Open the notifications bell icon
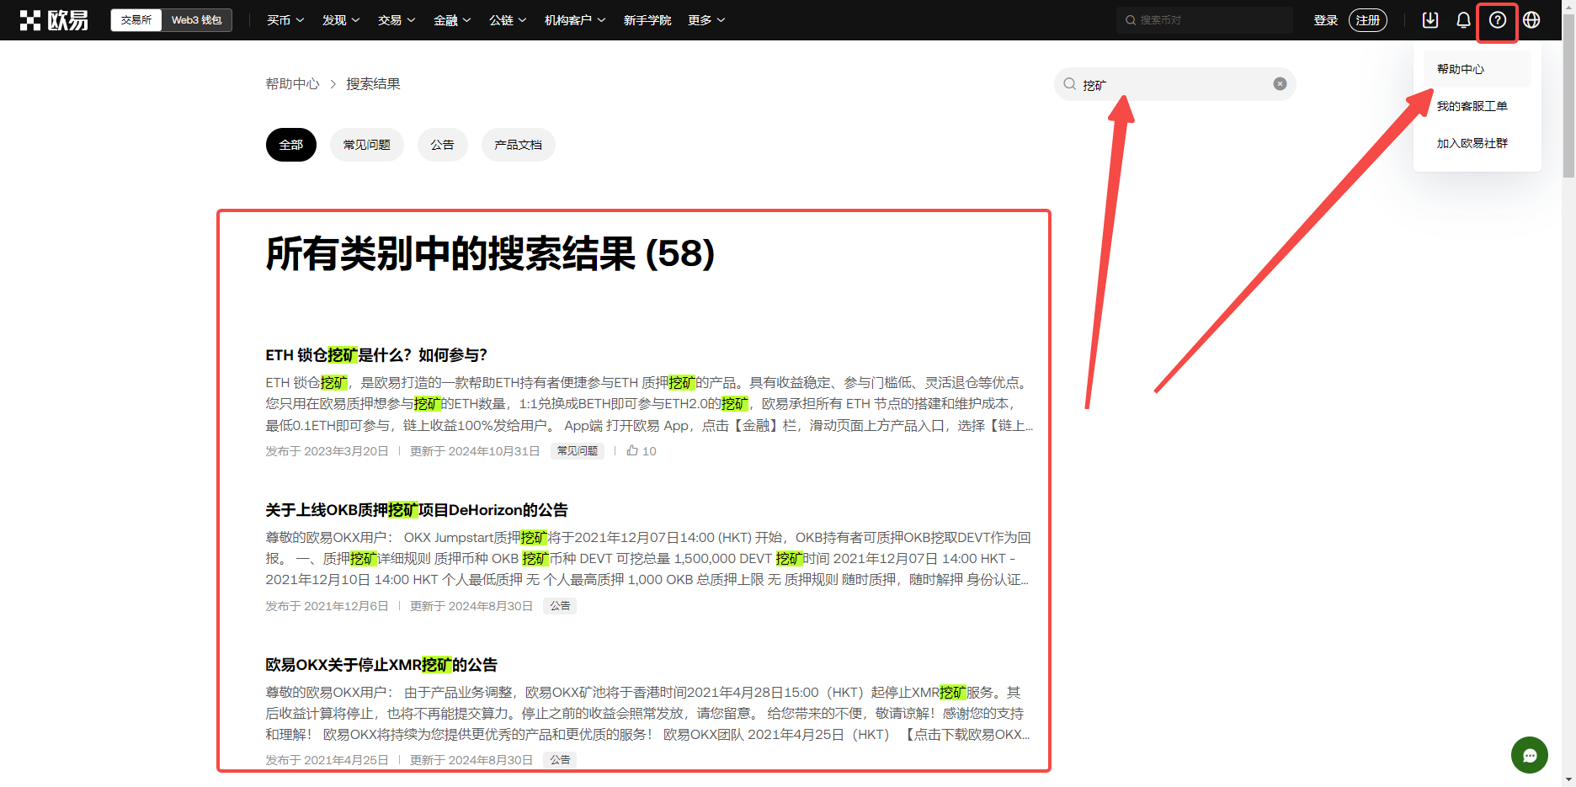Screen dimensions: 1576x787 (1464, 20)
